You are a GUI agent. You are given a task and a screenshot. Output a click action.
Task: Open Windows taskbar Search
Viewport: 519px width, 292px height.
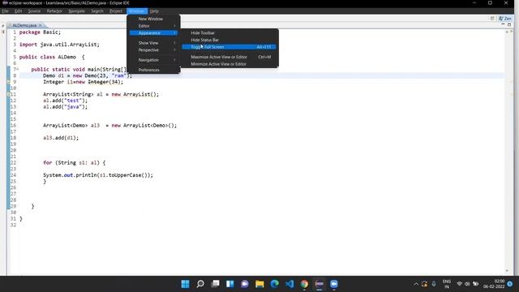click(x=200, y=284)
